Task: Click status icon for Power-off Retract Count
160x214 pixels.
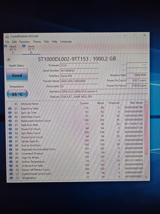Action: [x=11, y=170]
